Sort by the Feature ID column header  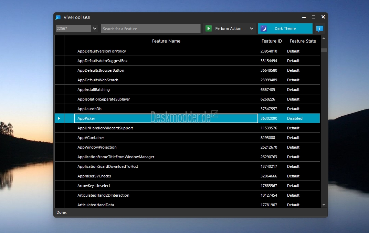click(271, 41)
